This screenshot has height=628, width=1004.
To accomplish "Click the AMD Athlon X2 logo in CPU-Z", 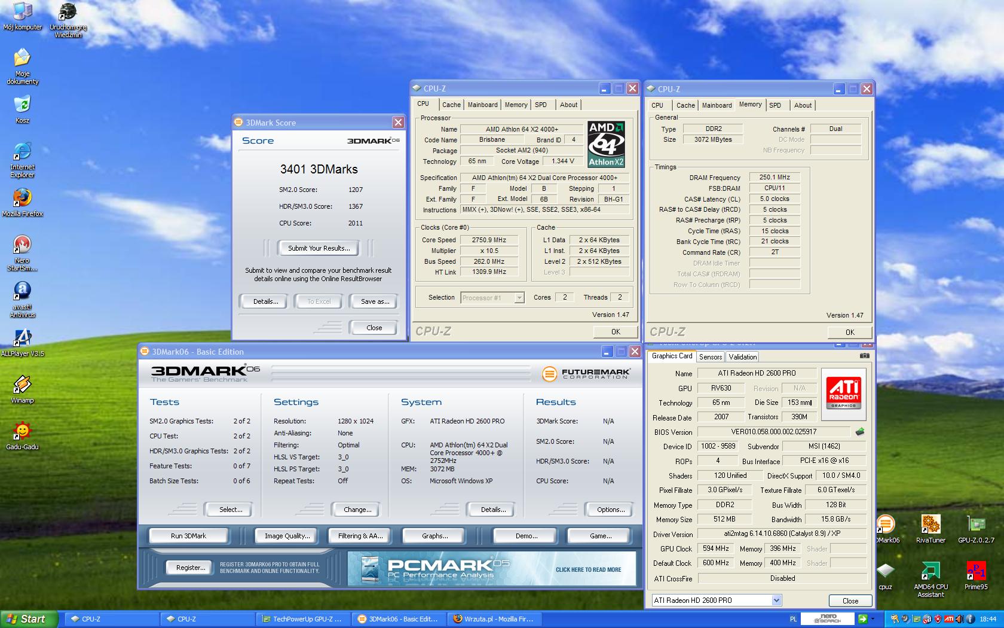I will click(x=606, y=144).
